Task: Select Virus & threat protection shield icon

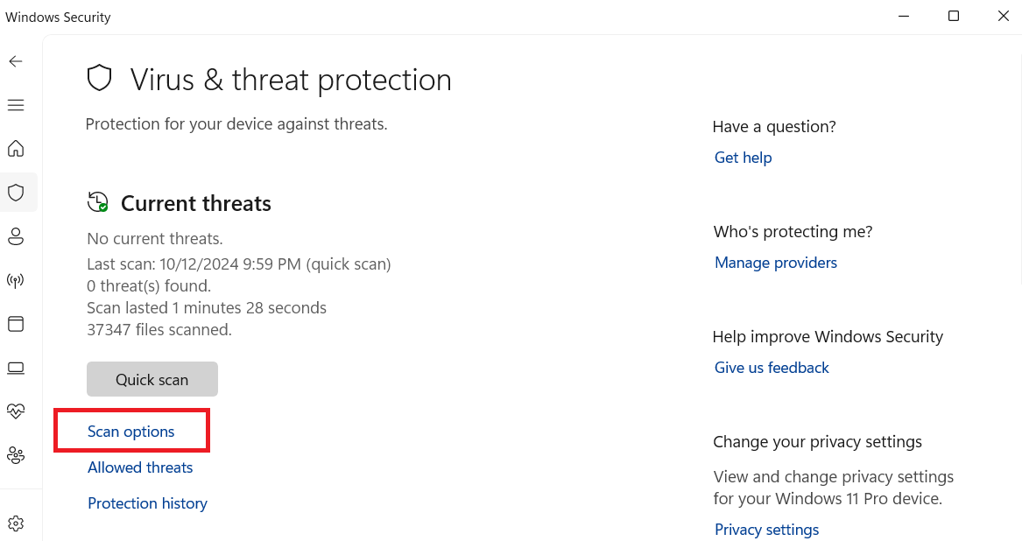Action: coord(16,193)
